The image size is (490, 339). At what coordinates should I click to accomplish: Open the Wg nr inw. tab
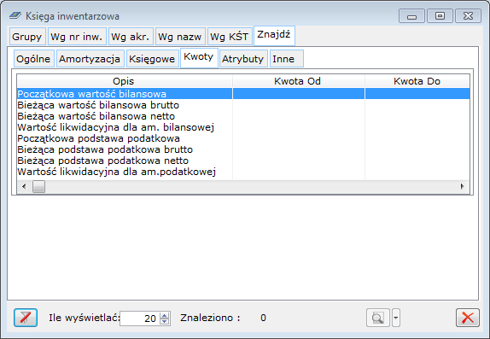click(77, 37)
